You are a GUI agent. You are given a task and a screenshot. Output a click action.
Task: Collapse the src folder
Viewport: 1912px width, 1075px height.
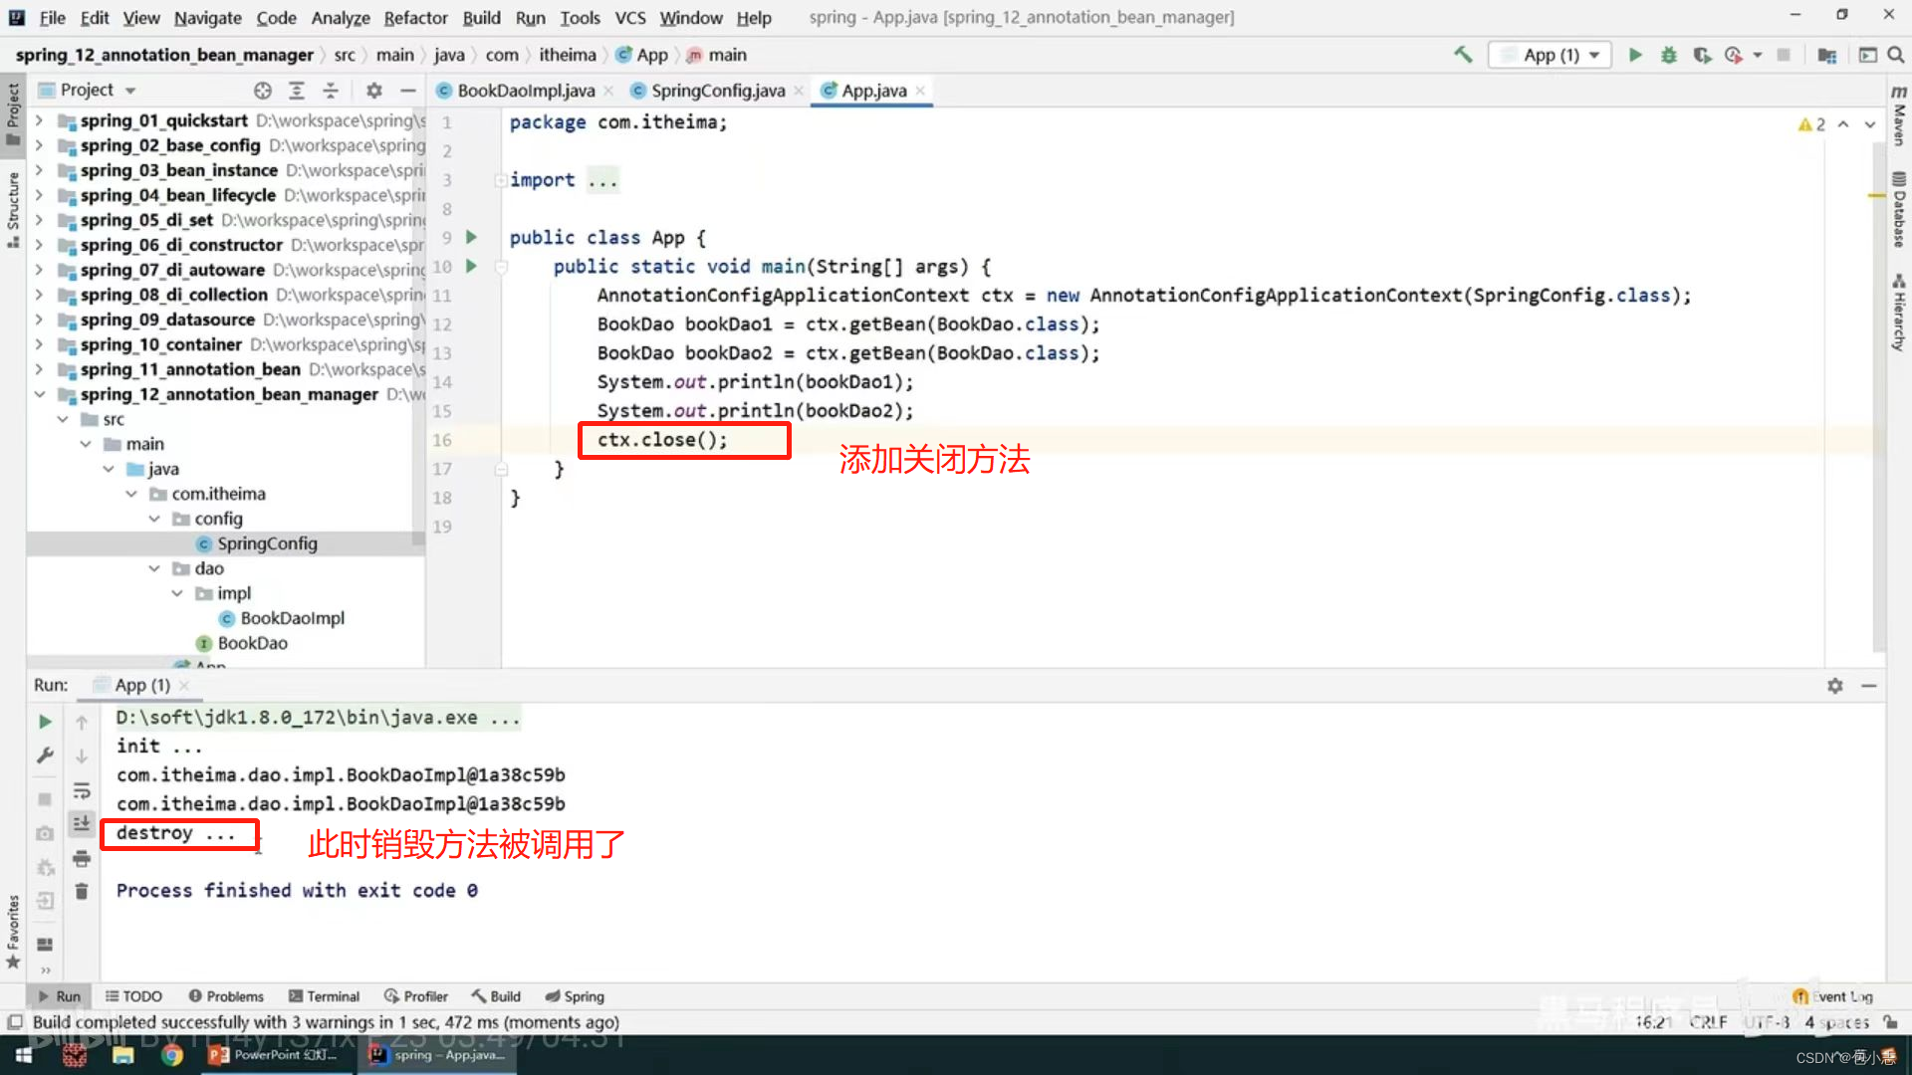(x=62, y=419)
